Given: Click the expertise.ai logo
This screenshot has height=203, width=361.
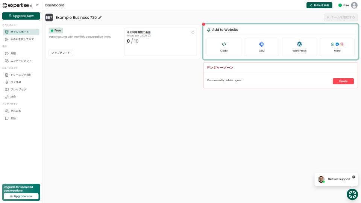Looking at the screenshot, I should pyautogui.click(x=17, y=5).
